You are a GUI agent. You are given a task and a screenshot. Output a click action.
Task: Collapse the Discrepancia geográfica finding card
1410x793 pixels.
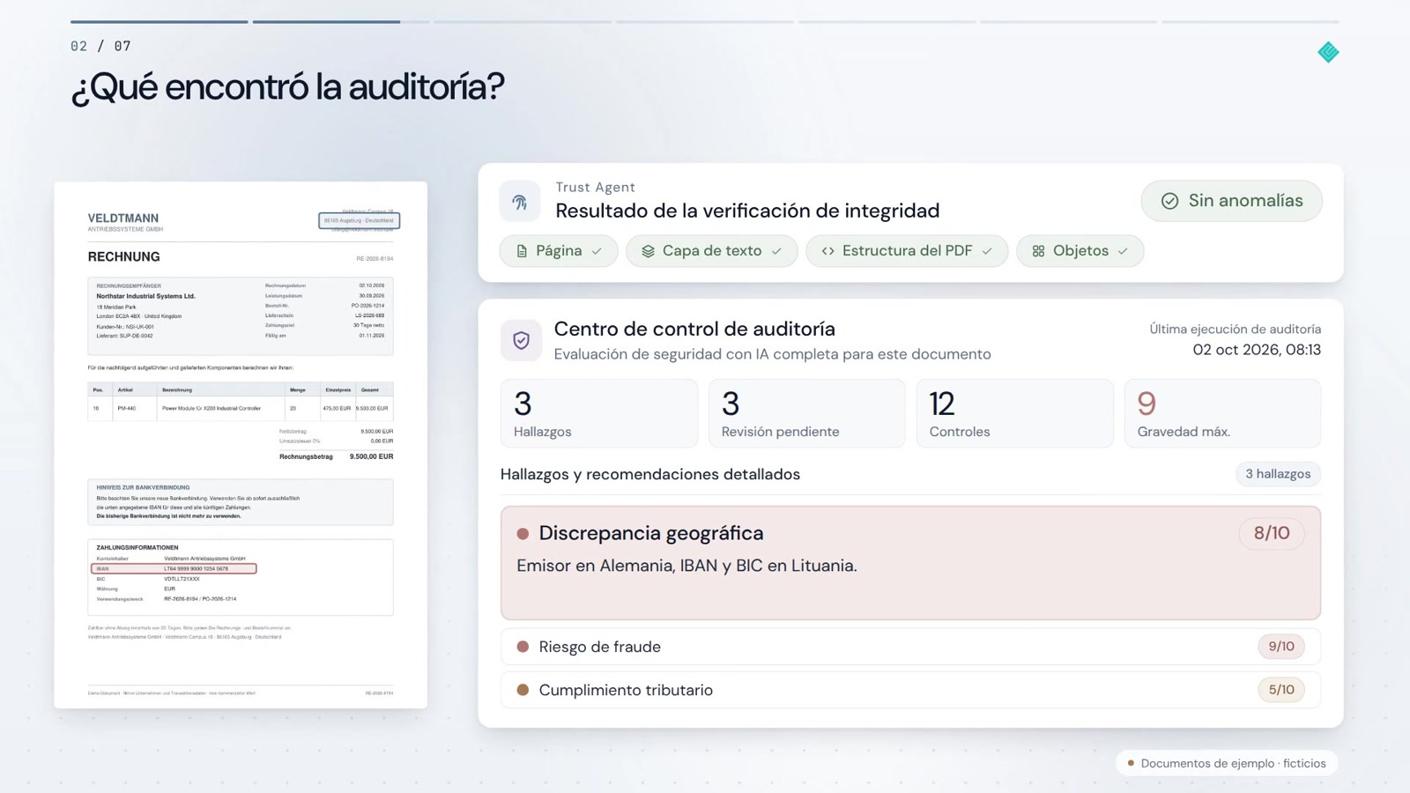910,563
